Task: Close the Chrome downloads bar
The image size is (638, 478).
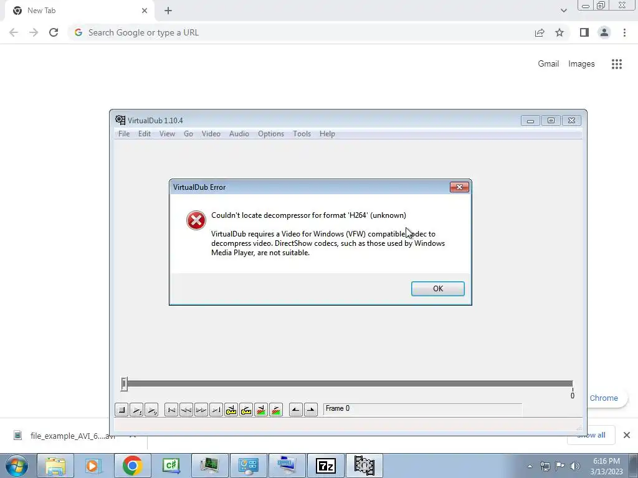Action: point(627,435)
